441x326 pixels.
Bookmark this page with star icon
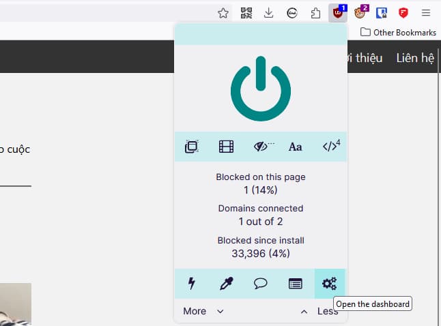(x=223, y=13)
